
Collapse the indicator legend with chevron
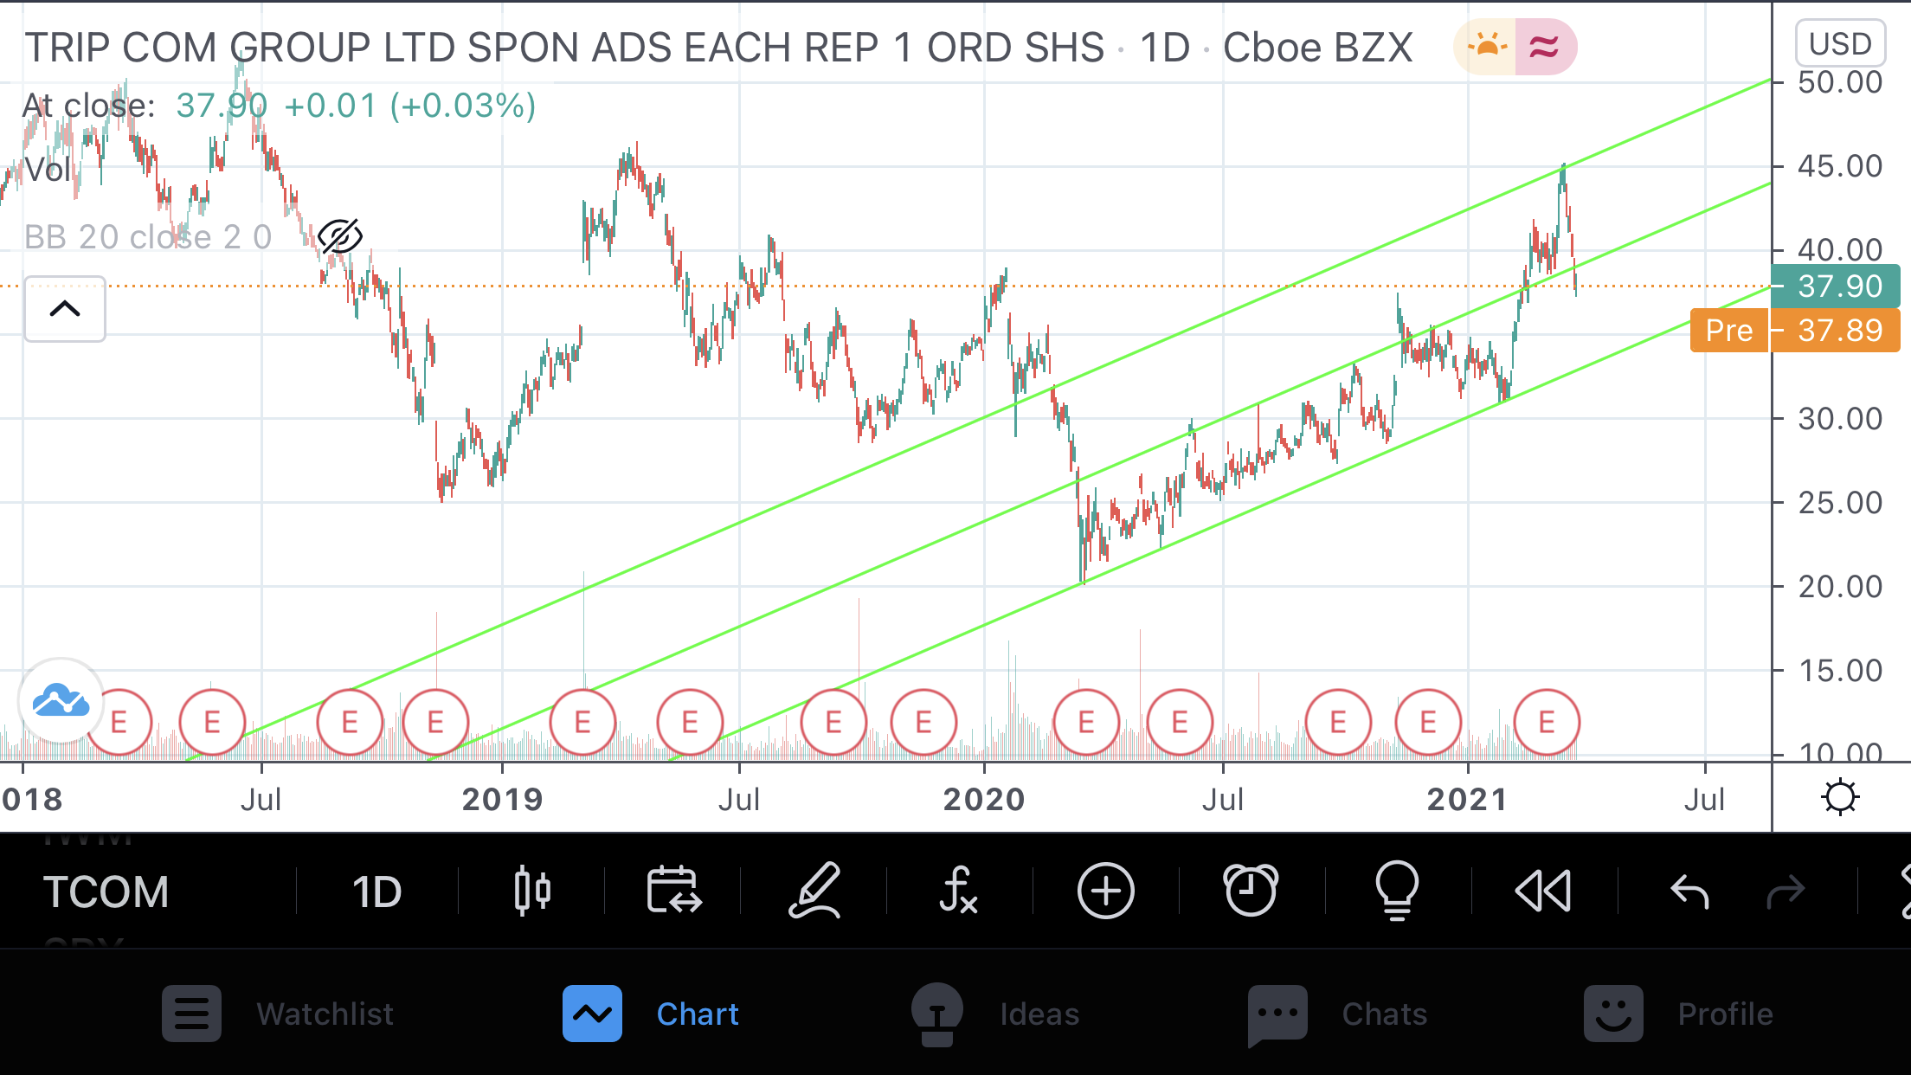point(65,309)
